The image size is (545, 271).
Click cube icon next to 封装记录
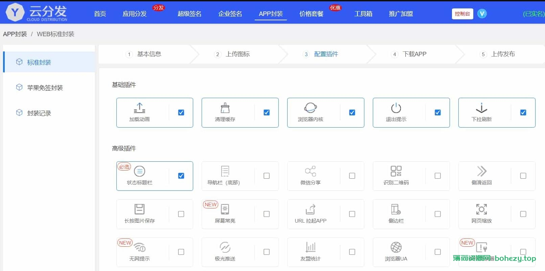[19, 112]
